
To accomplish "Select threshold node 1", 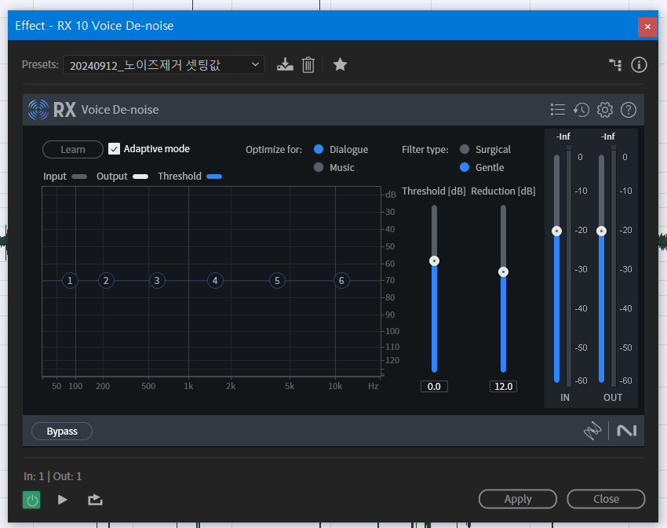I will click(70, 281).
